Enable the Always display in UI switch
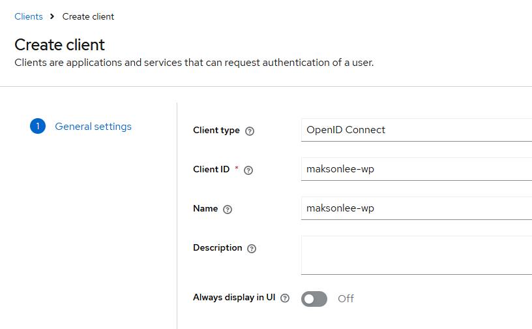This screenshot has width=532, height=329. tap(314, 298)
